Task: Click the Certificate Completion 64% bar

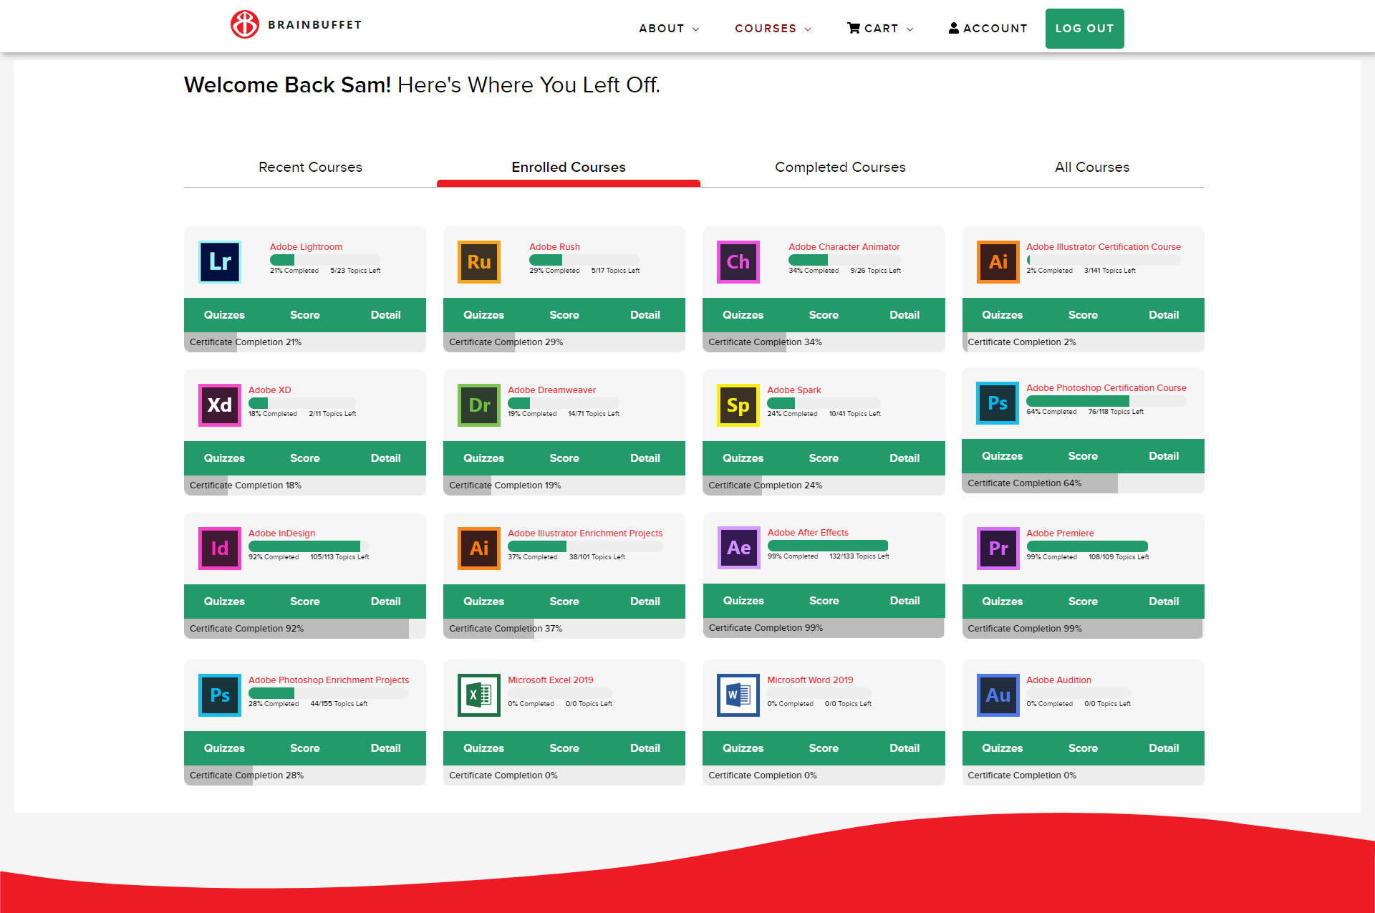Action: click(1083, 483)
